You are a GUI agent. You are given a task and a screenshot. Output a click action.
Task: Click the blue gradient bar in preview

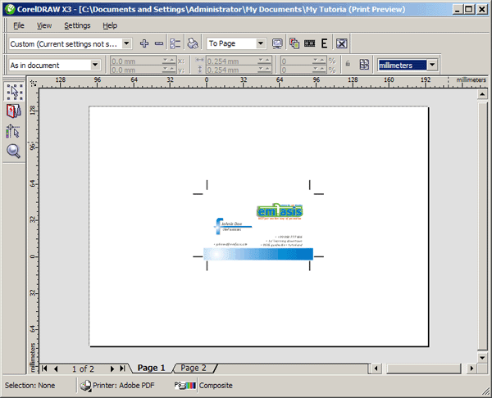pyautogui.click(x=258, y=254)
